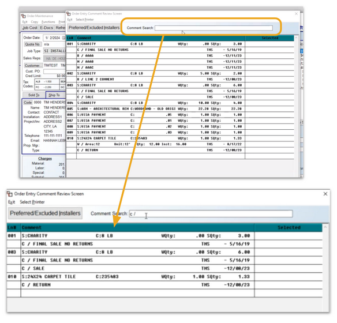This screenshot has width=337, height=323.
Task: Select the 24X24 CARPET TILE row in lower list
Action: click(164, 277)
